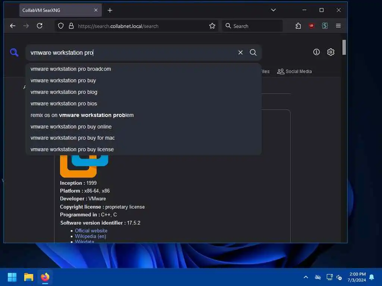The height and width of the screenshot is (286, 382).
Task: Choose suggestion 'vmware workstation pro broadcom'
Action: (x=144, y=69)
